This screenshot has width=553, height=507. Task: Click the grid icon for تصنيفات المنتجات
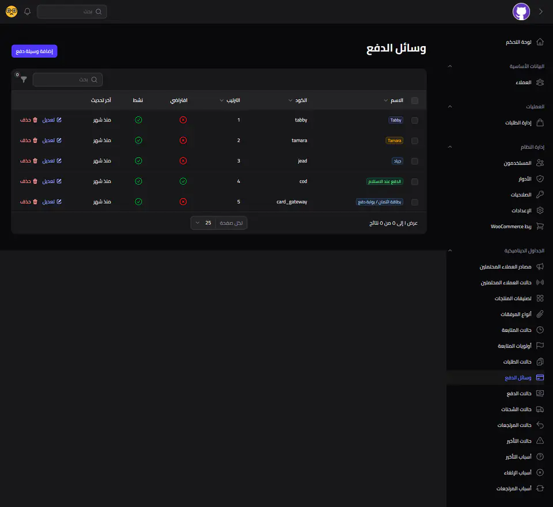click(x=540, y=298)
